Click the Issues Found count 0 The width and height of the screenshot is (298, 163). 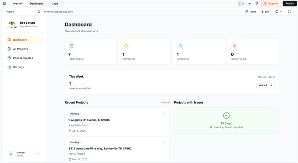click(x=232, y=55)
